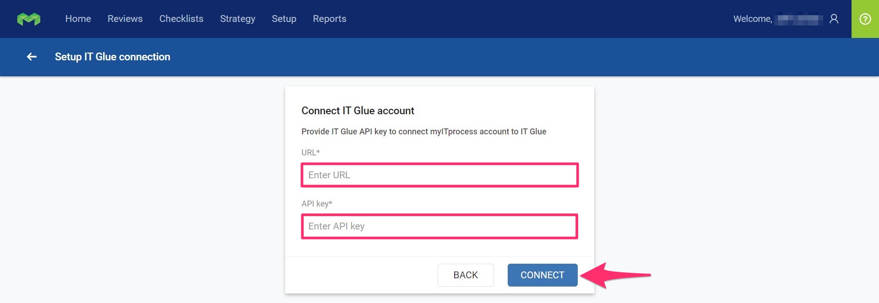
Task: Click into the Enter API key field
Action: 439,226
